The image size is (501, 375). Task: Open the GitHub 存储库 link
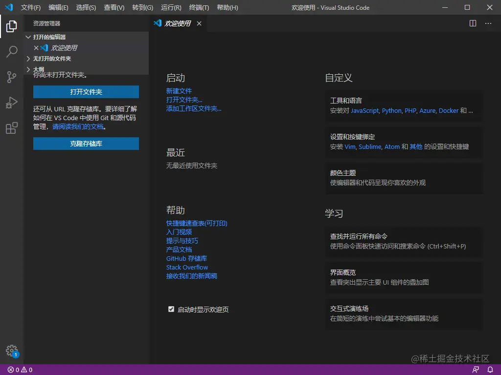186,258
